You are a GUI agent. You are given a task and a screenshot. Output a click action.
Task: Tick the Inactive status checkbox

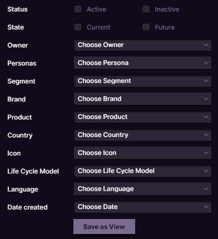coord(146,9)
